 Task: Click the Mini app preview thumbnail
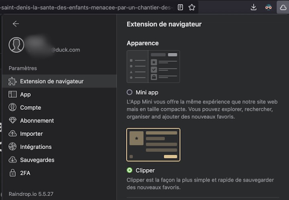tap(153, 66)
